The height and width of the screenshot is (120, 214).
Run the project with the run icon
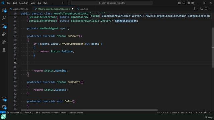click(195, 9)
